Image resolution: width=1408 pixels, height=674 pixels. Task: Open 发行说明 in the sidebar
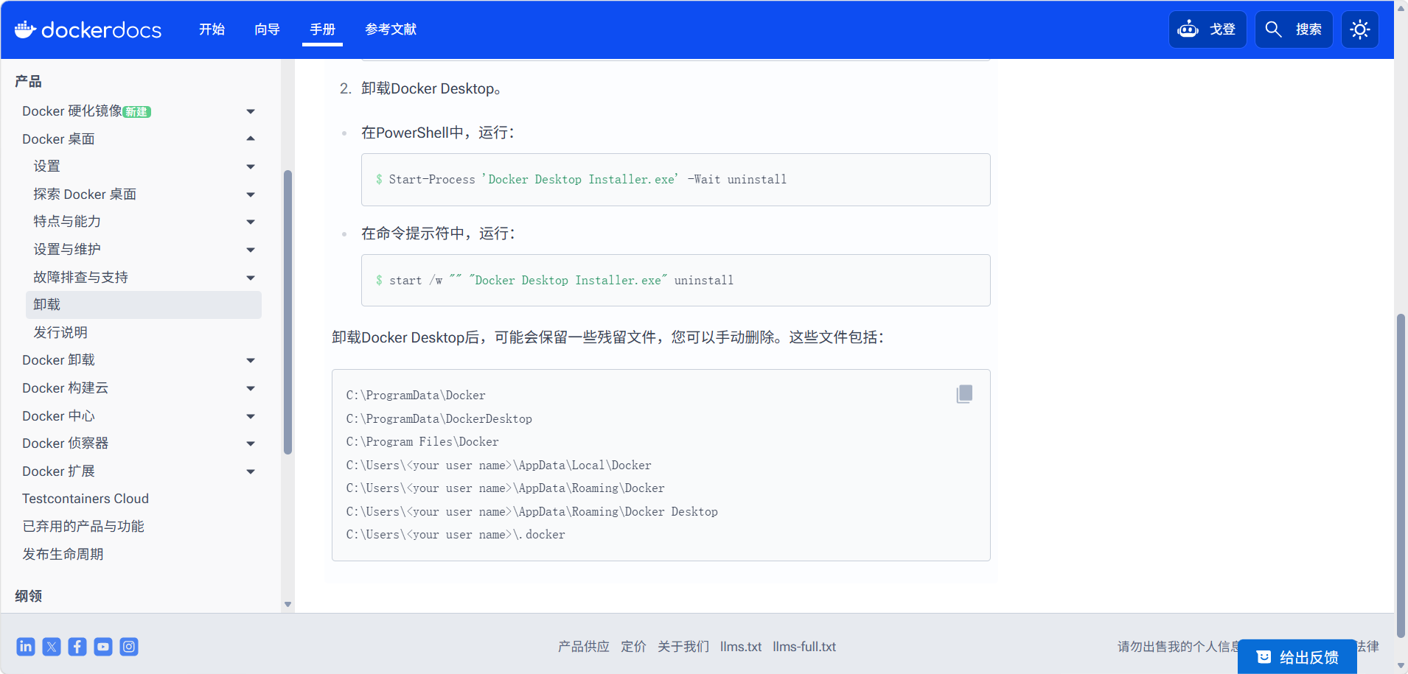(x=60, y=332)
